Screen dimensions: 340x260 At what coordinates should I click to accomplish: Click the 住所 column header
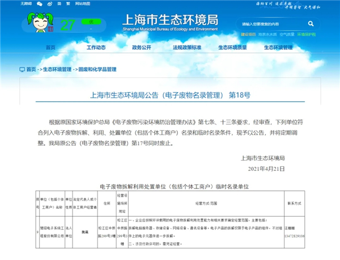point(107,204)
